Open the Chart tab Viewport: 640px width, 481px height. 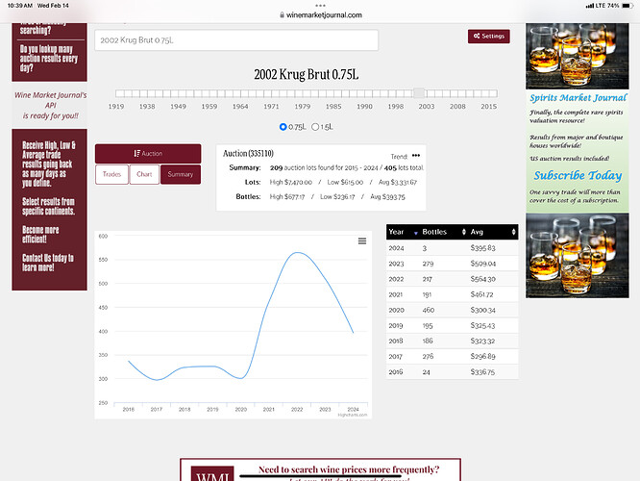144,174
